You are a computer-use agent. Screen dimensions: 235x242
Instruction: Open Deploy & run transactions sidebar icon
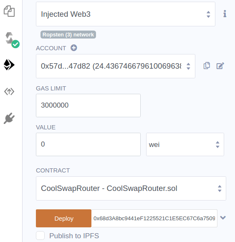point(9,64)
